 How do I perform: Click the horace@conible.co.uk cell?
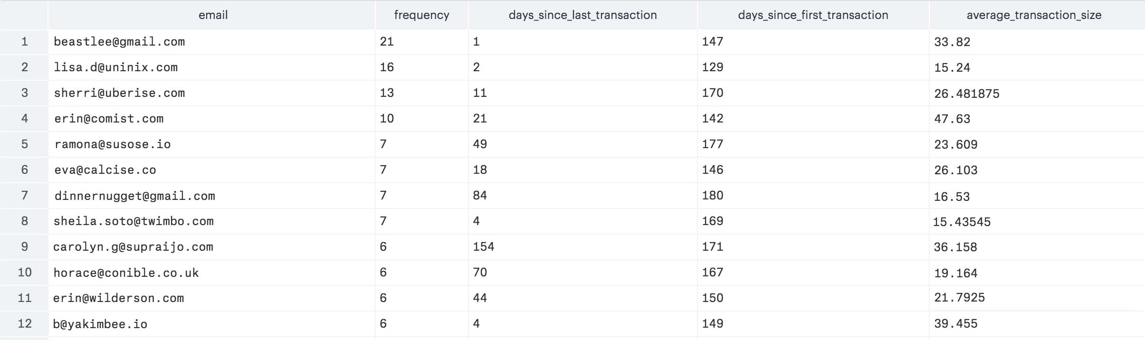click(126, 273)
